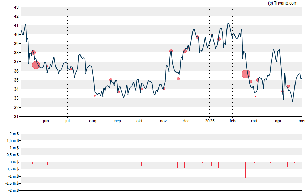Click the red bubble near 35 in late August
Image resolution: width=308 pixels, height=196 pixels.
[111, 80]
